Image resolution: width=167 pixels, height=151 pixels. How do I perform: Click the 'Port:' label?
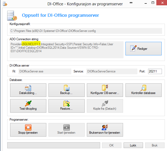click(x=142, y=71)
